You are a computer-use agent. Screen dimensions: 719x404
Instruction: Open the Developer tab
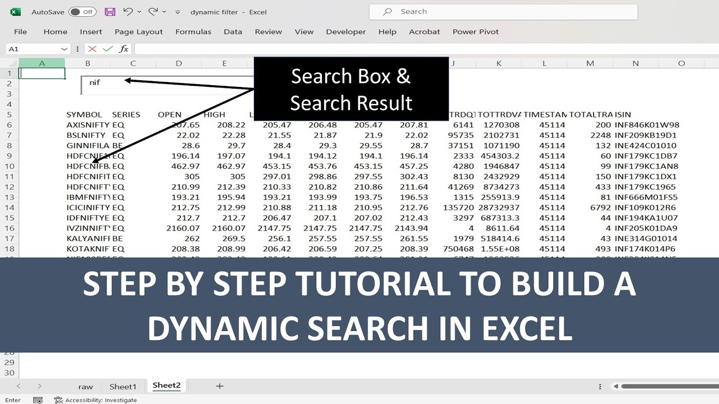[x=346, y=32]
